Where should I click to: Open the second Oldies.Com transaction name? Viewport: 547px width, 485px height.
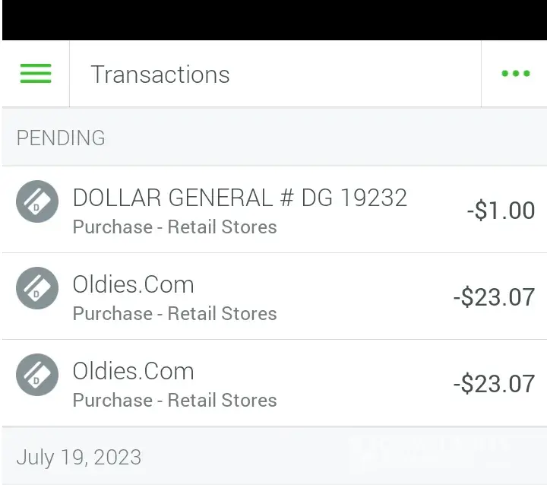click(133, 371)
